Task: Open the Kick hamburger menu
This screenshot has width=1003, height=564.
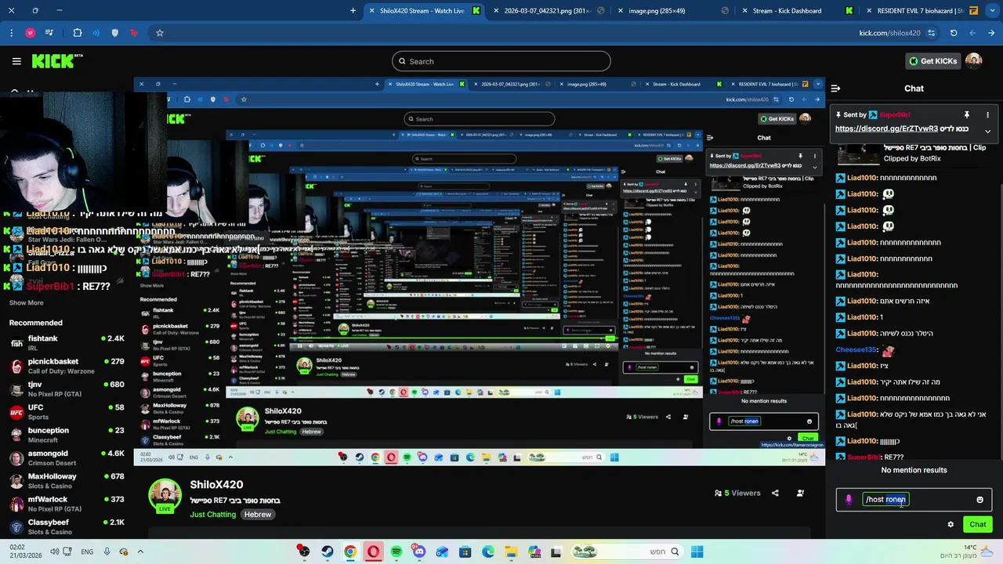Action: click(16, 61)
